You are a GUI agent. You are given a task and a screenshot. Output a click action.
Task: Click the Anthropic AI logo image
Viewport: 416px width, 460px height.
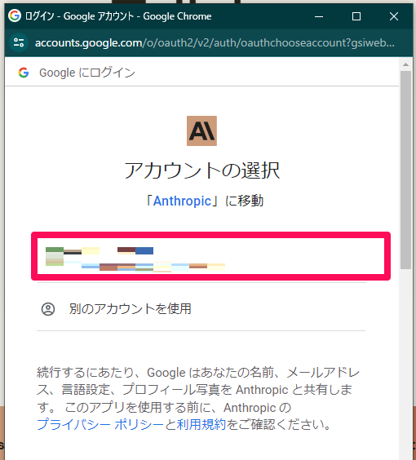click(201, 130)
